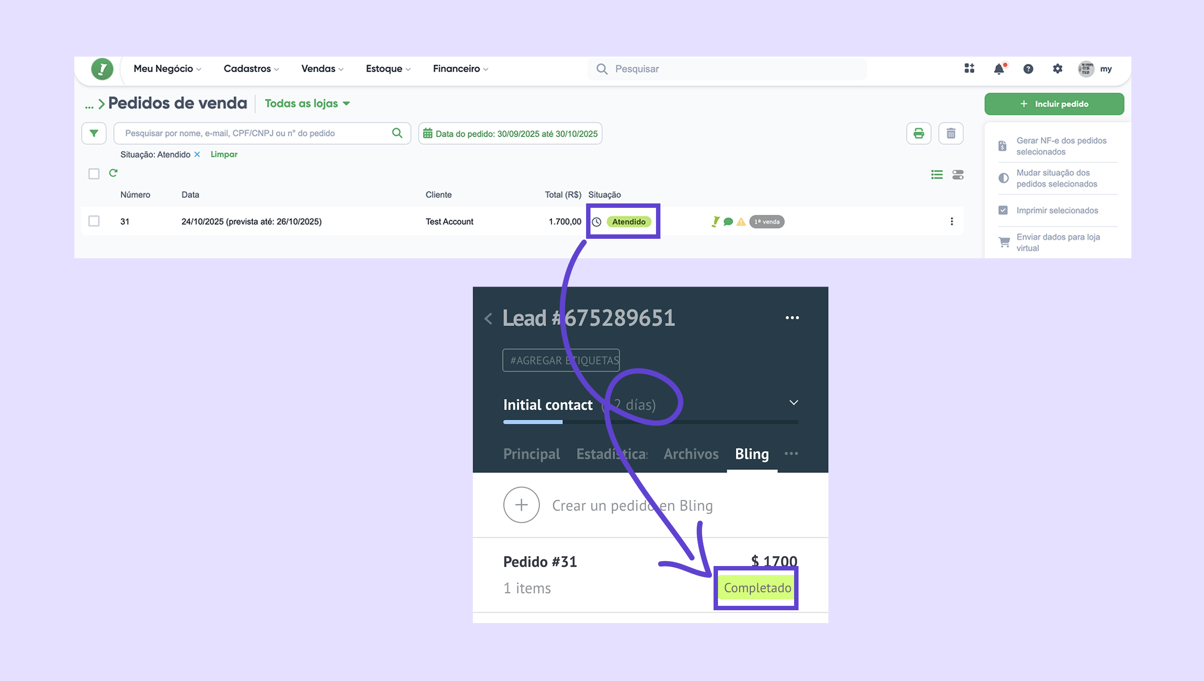The width and height of the screenshot is (1204, 681).
Task: Open the Todas as lojas dropdown
Action: click(x=307, y=103)
